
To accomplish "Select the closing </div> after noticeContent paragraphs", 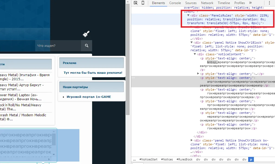I will pyautogui.click(x=202, y=132).
